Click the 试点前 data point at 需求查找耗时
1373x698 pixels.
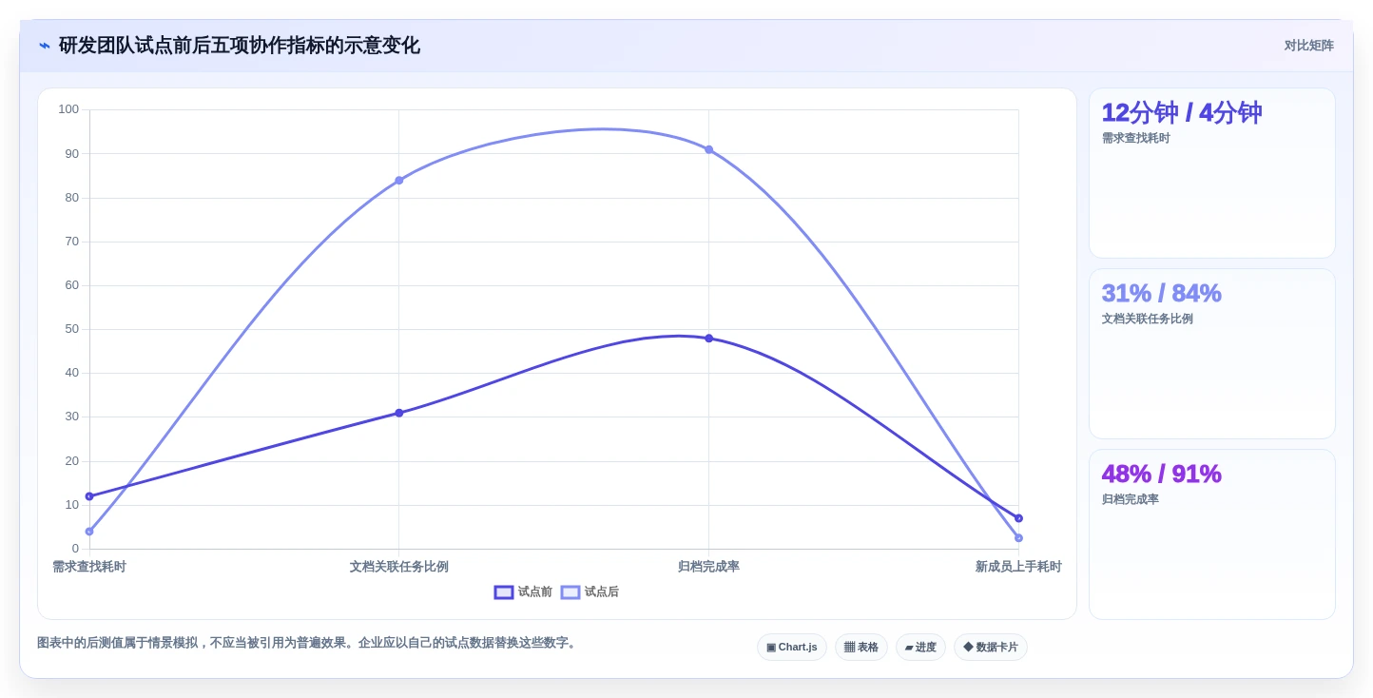pyautogui.click(x=89, y=496)
